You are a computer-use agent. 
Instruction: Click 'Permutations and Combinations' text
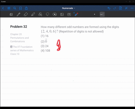coord(19,40)
